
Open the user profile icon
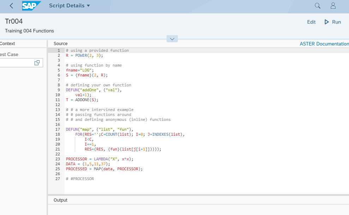tap(333, 6)
